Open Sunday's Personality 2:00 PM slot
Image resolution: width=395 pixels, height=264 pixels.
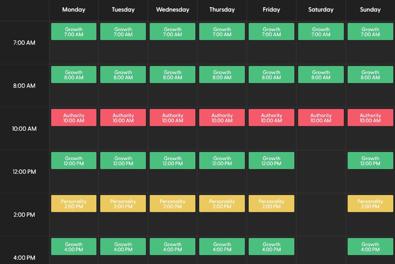coord(370,204)
